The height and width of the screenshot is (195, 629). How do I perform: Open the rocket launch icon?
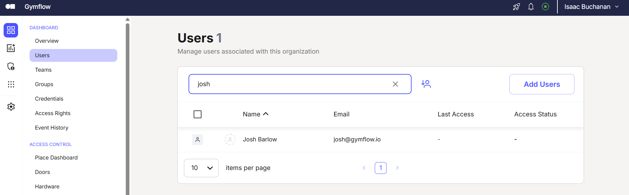click(516, 7)
